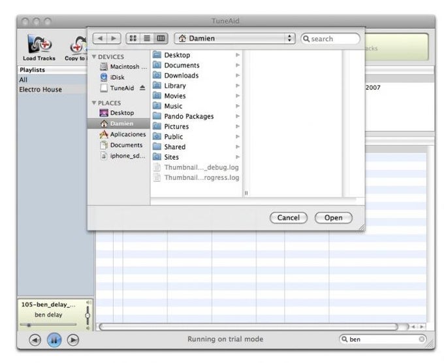Expand Desktop folder row's arrow
Viewport: 444px width, 363px height.
pyautogui.click(x=238, y=55)
